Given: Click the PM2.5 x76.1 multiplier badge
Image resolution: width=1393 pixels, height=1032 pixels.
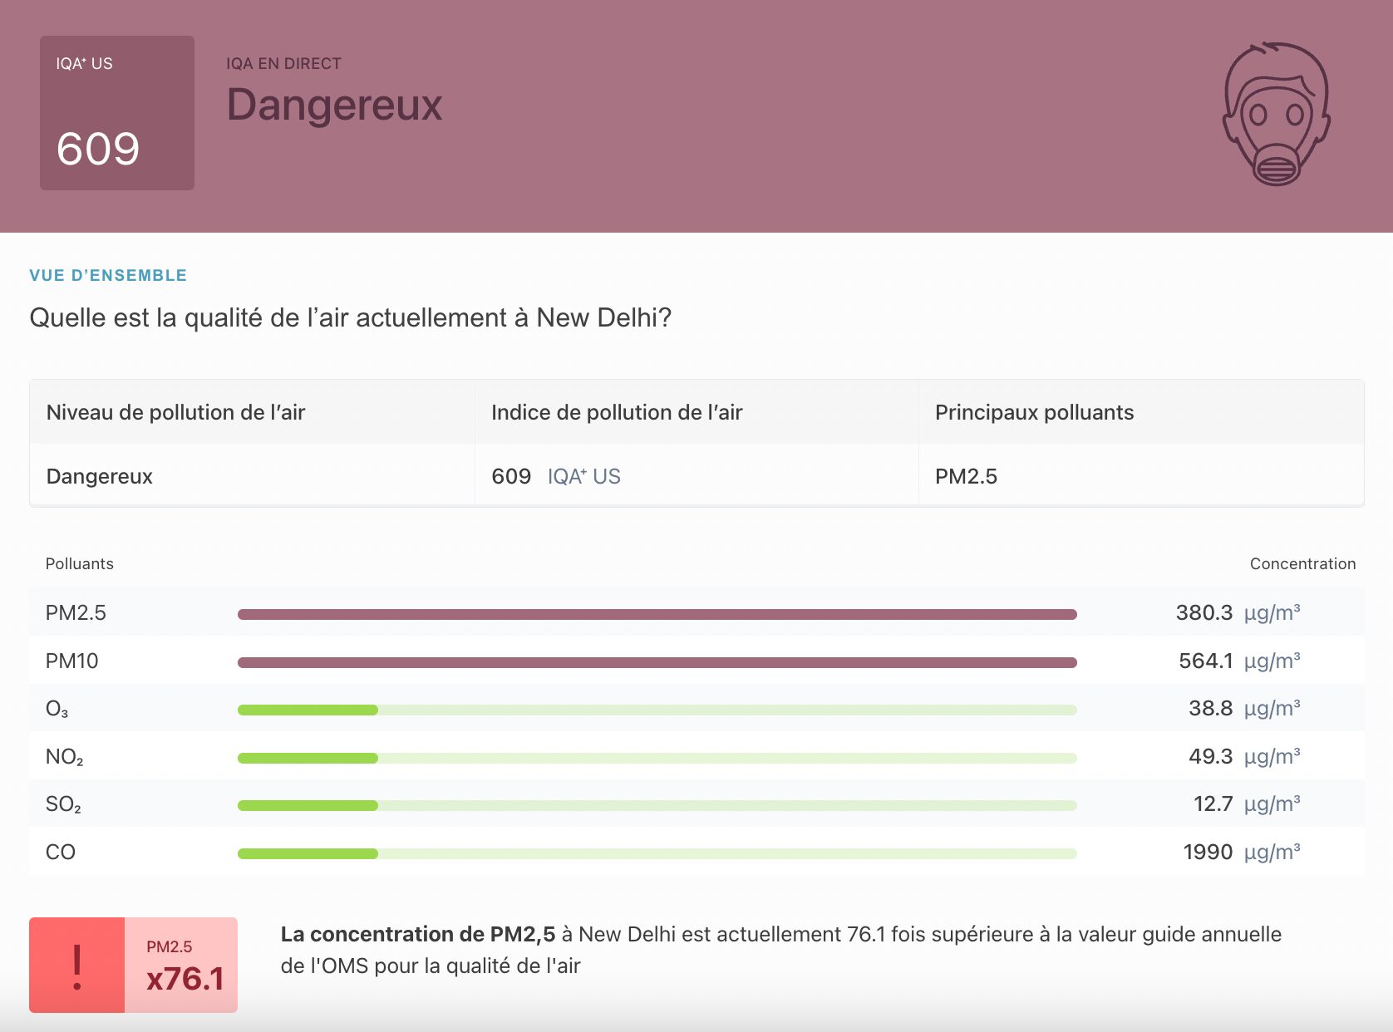Looking at the screenshot, I should (x=182, y=966).
